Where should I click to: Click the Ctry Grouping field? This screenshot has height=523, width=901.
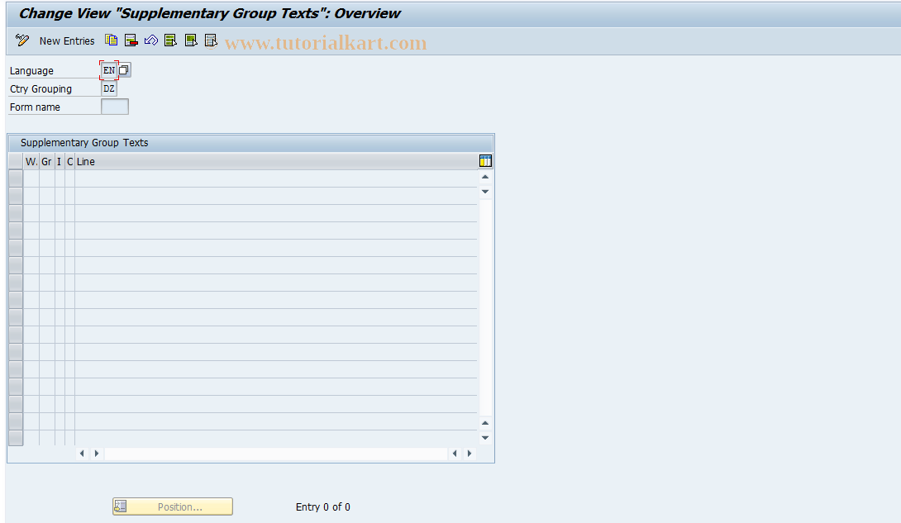[109, 88]
